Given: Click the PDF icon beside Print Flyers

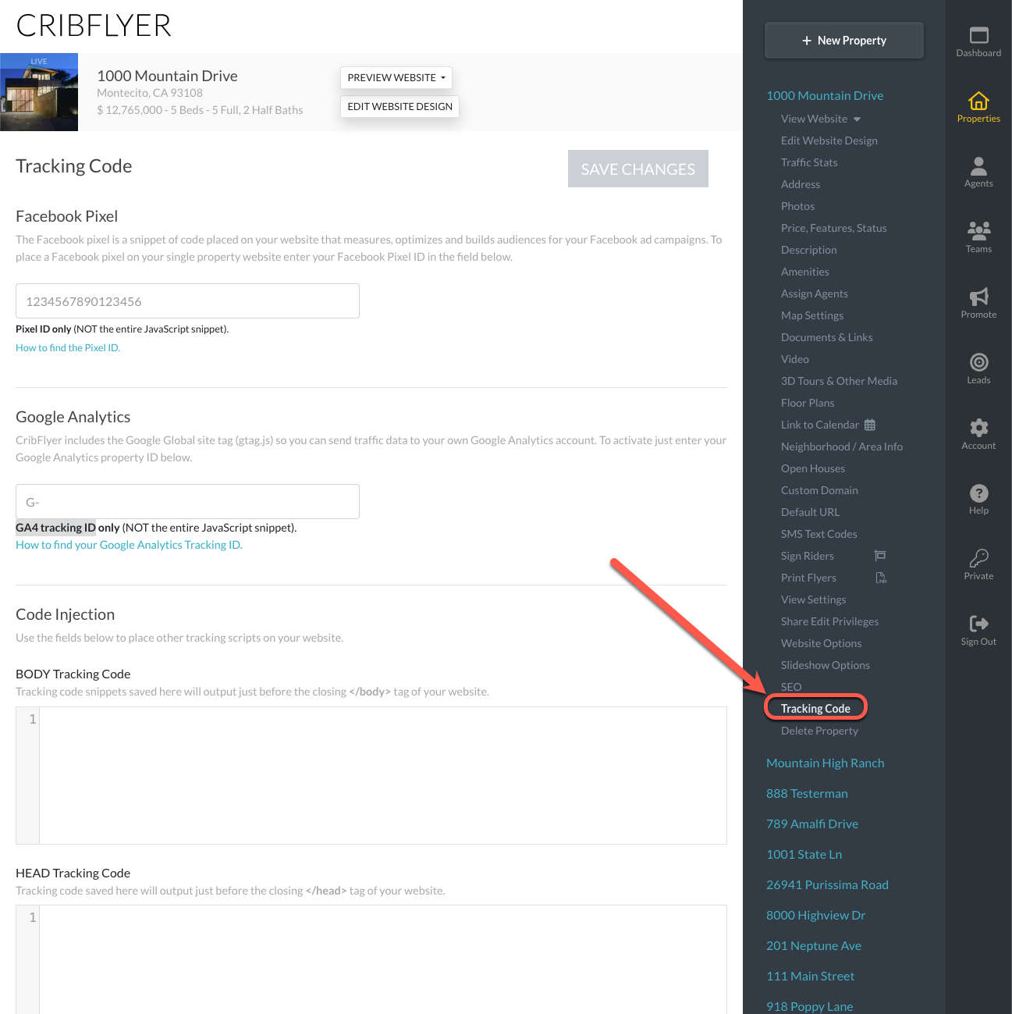Looking at the screenshot, I should pyautogui.click(x=881, y=578).
